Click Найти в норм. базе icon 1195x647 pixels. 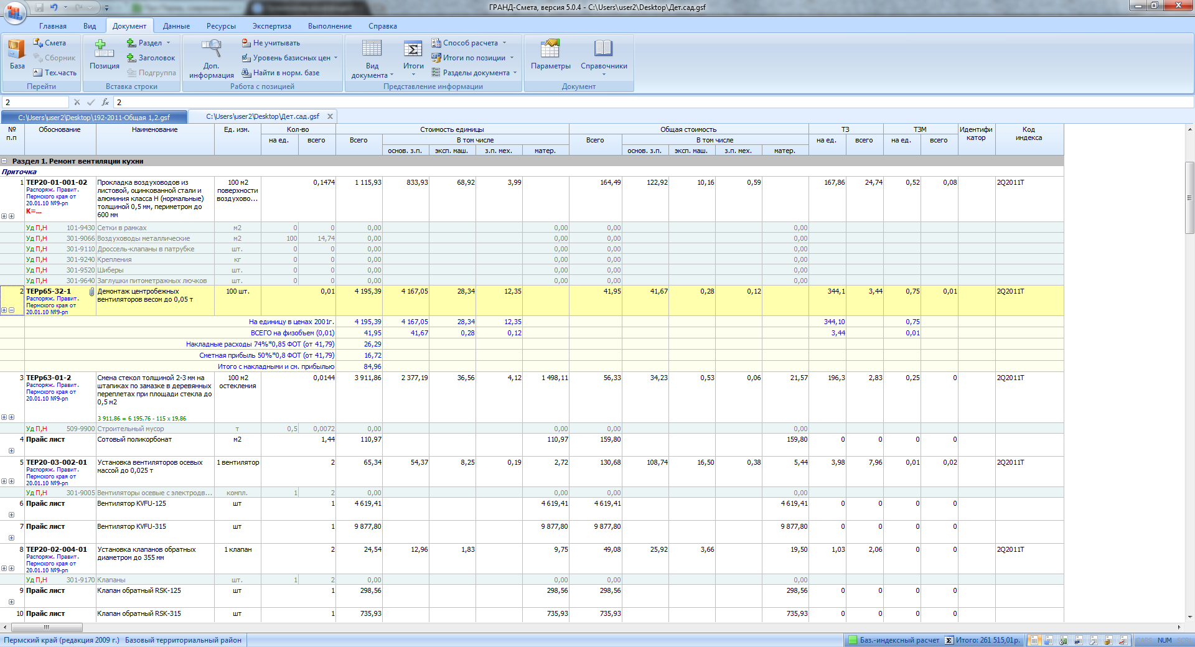[x=246, y=73]
